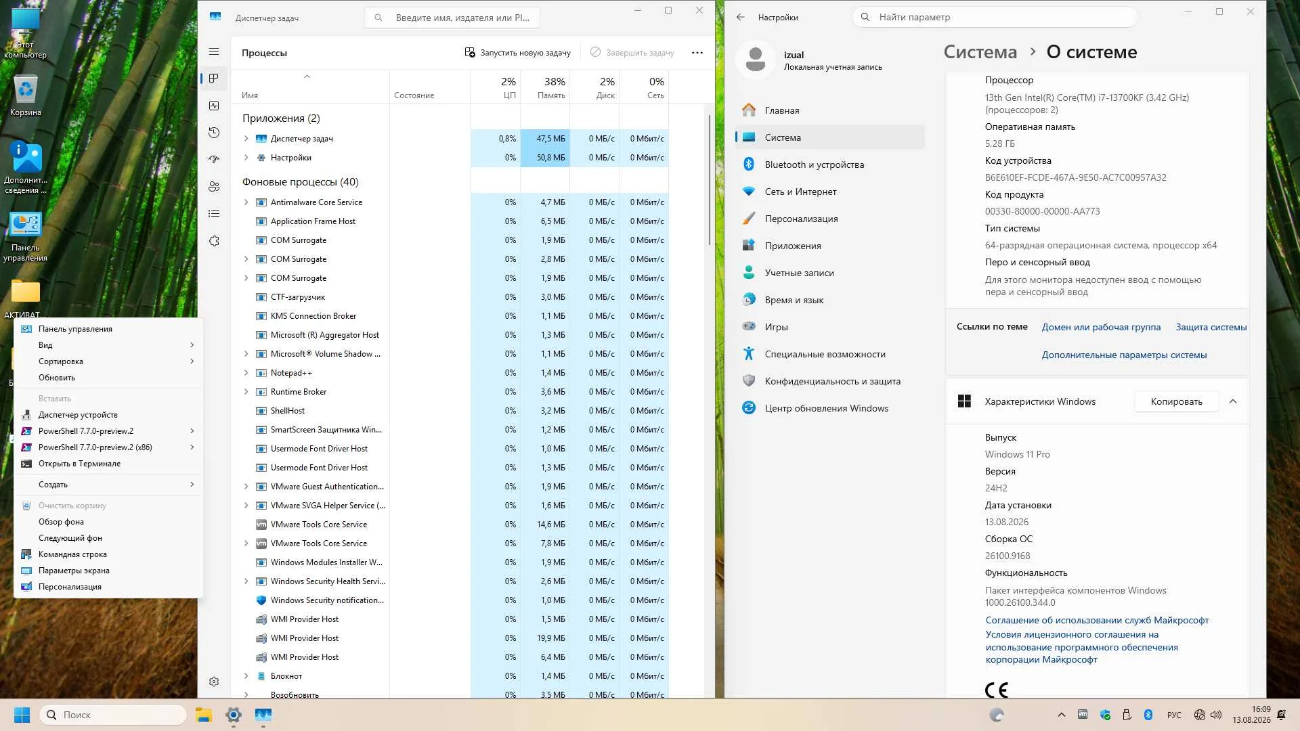Expand Runtime Broker process row
This screenshot has width=1300, height=731.
[246, 392]
